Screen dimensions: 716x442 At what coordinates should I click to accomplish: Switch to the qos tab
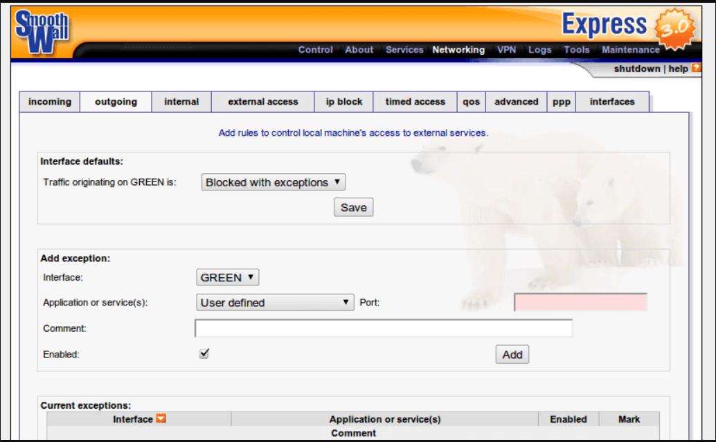coord(472,101)
